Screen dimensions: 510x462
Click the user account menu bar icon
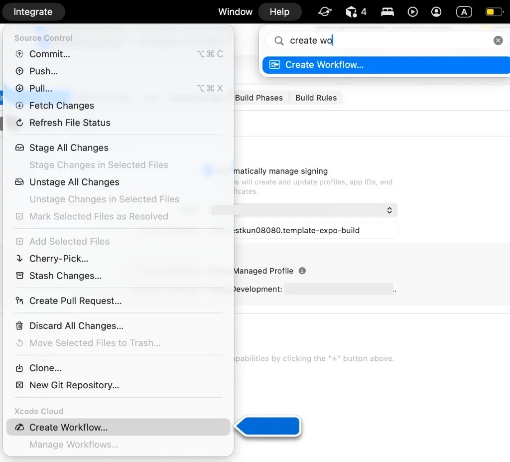(x=436, y=12)
